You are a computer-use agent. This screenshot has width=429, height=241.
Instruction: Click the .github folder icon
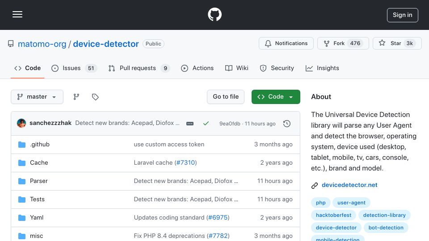pos(22,145)
